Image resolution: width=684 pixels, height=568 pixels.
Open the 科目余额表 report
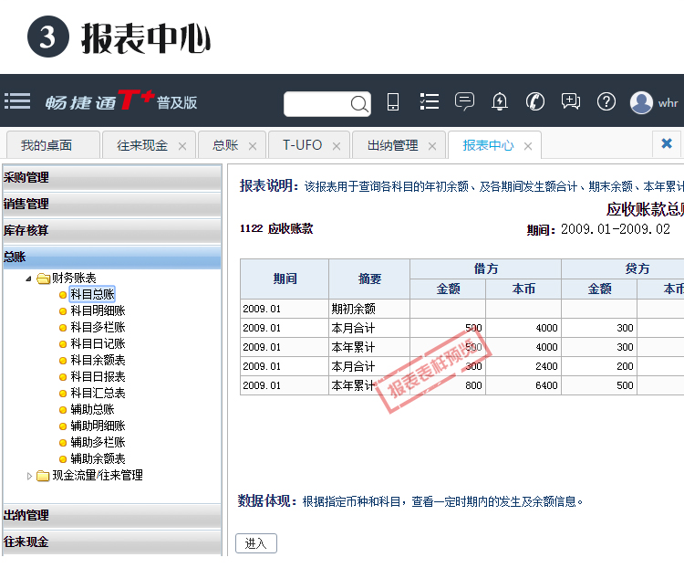98,360
